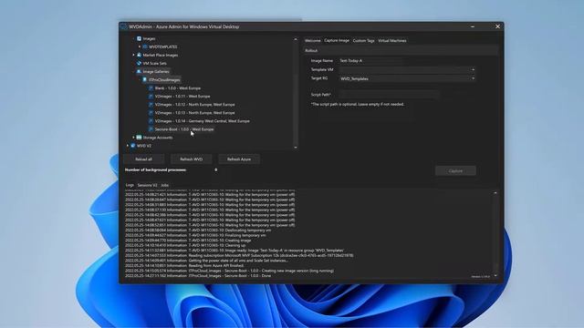Click log line 'Deallocating temporary vm'

click(199, 231)
